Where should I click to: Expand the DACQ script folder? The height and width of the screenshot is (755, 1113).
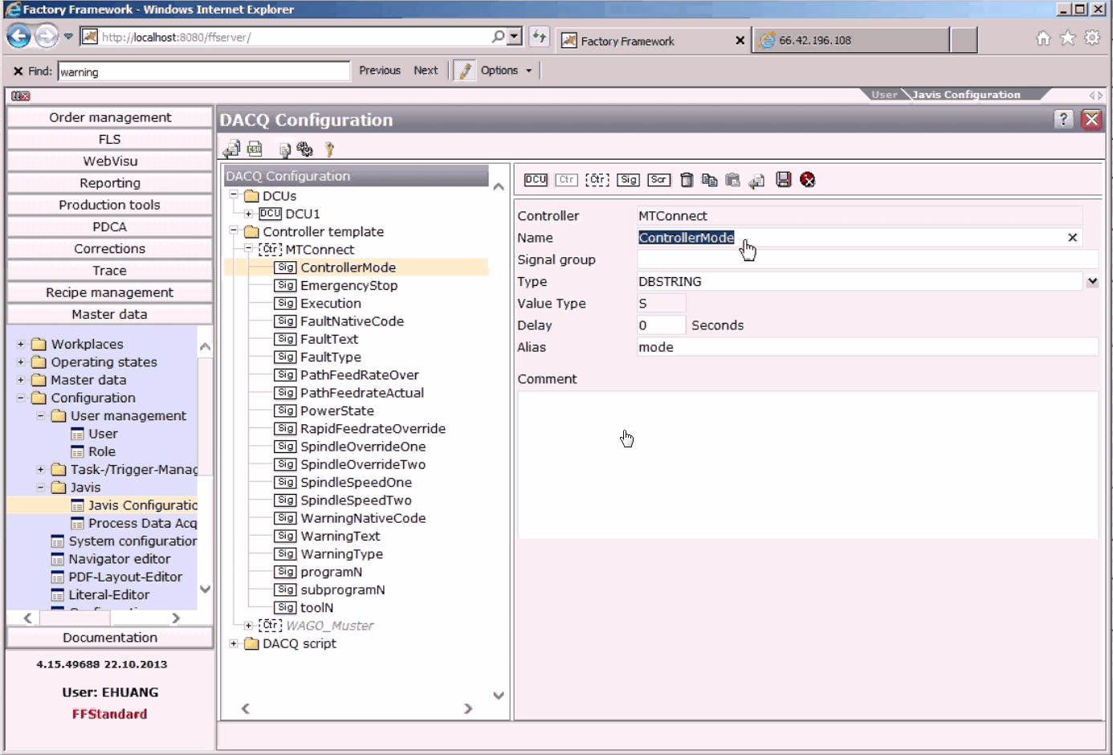tap(234, 643)
